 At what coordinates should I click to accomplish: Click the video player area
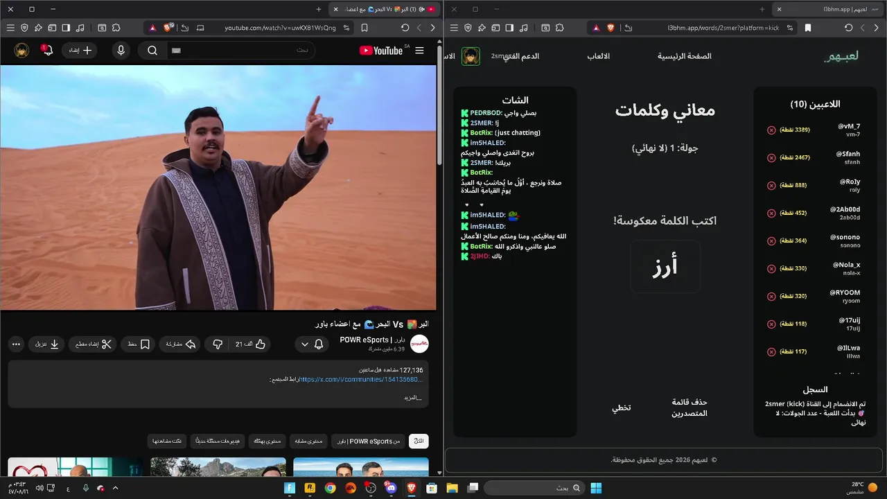218,187
